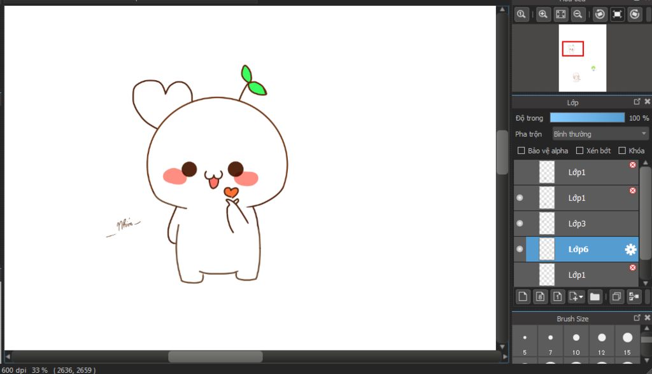
Task: Zoom out using navigator minus magnifier
Action: [x=578, y=15]
